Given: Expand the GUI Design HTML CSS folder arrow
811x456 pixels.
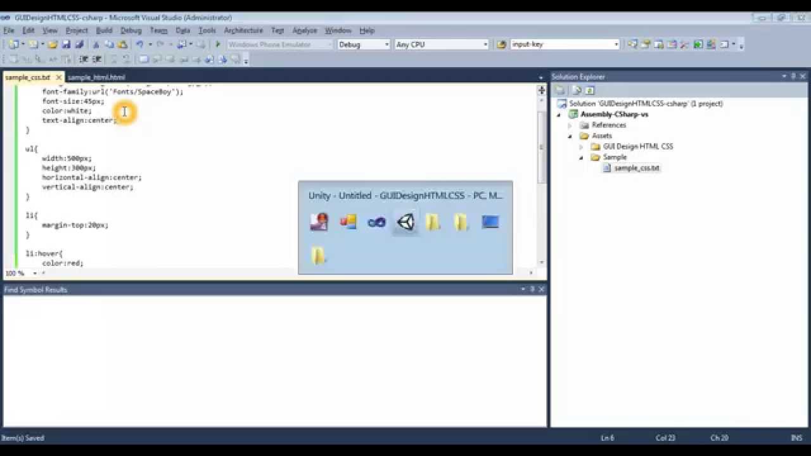Looking at the screenshot, I should [581, 147].
